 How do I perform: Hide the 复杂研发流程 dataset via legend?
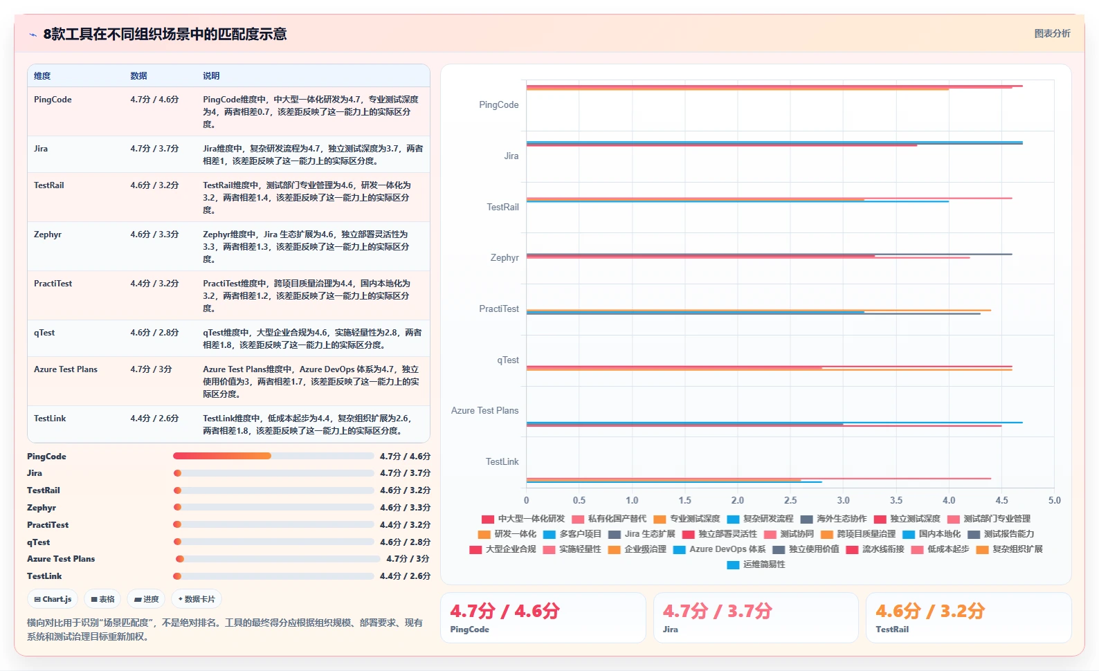(x=760, y=519)
